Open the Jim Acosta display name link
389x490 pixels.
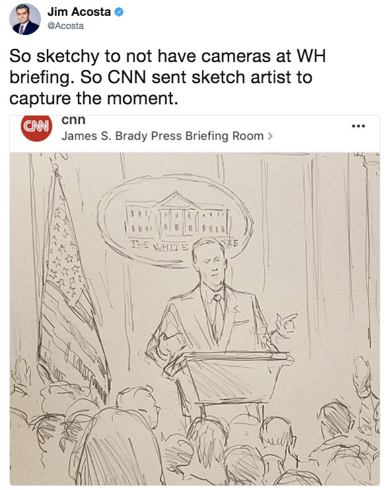pyautogui.click(x=79, y=12)
